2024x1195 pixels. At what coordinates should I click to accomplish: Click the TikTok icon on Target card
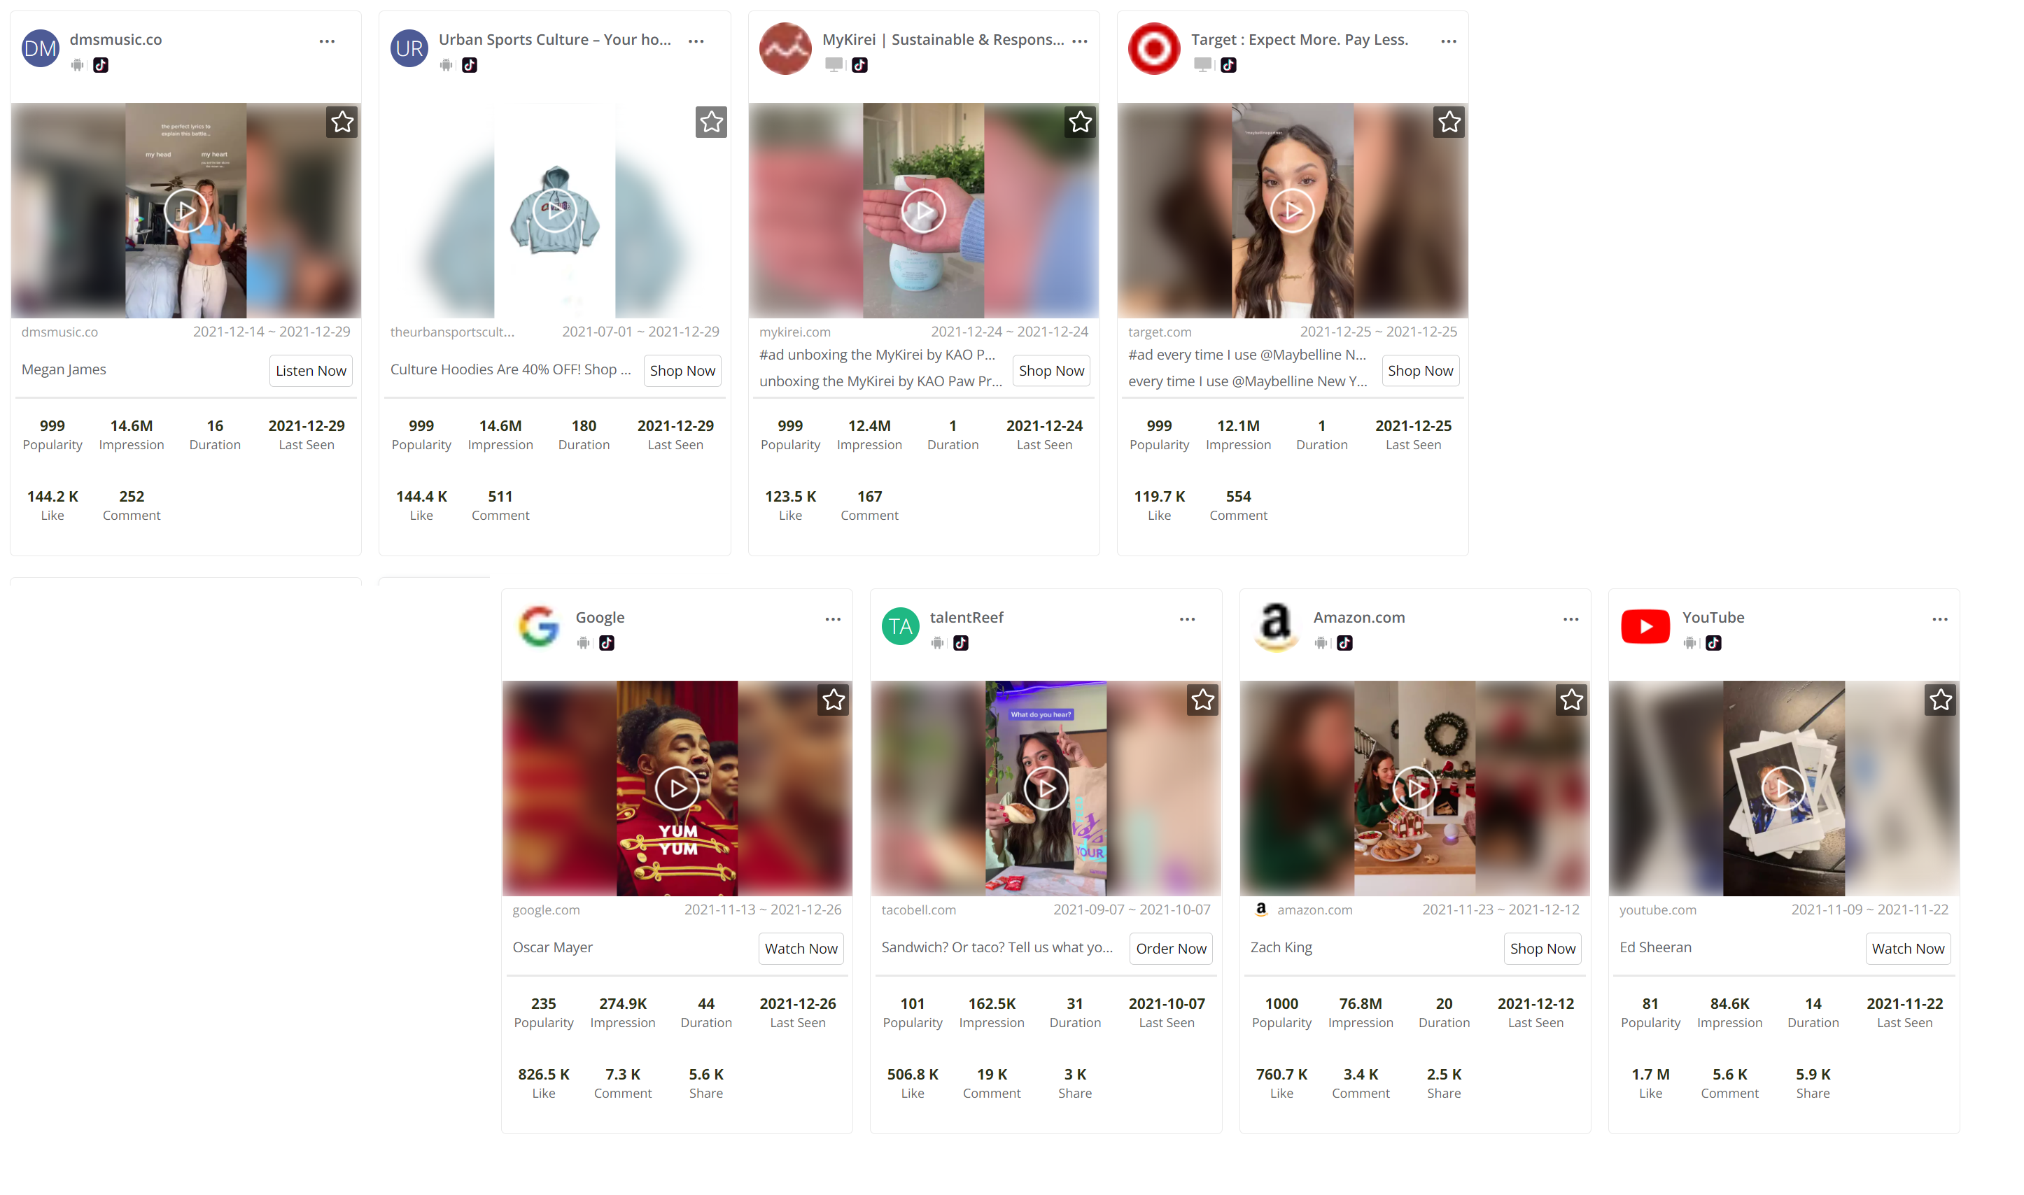[x=1226, y=66]
